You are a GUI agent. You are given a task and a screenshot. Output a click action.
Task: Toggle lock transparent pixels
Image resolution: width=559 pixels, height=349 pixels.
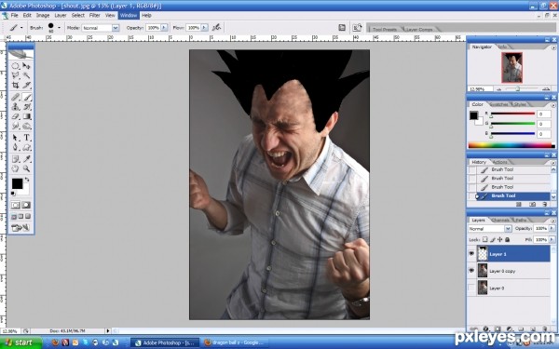(x=484, y=240)
